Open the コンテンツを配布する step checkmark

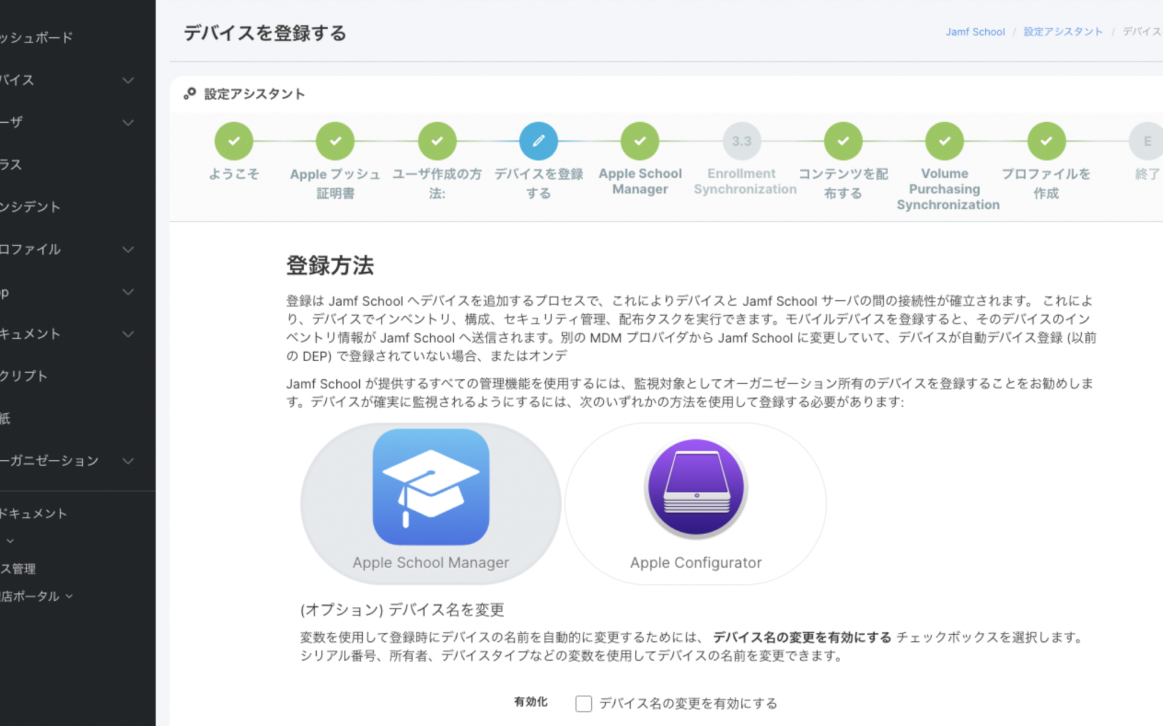pos(843,141)
